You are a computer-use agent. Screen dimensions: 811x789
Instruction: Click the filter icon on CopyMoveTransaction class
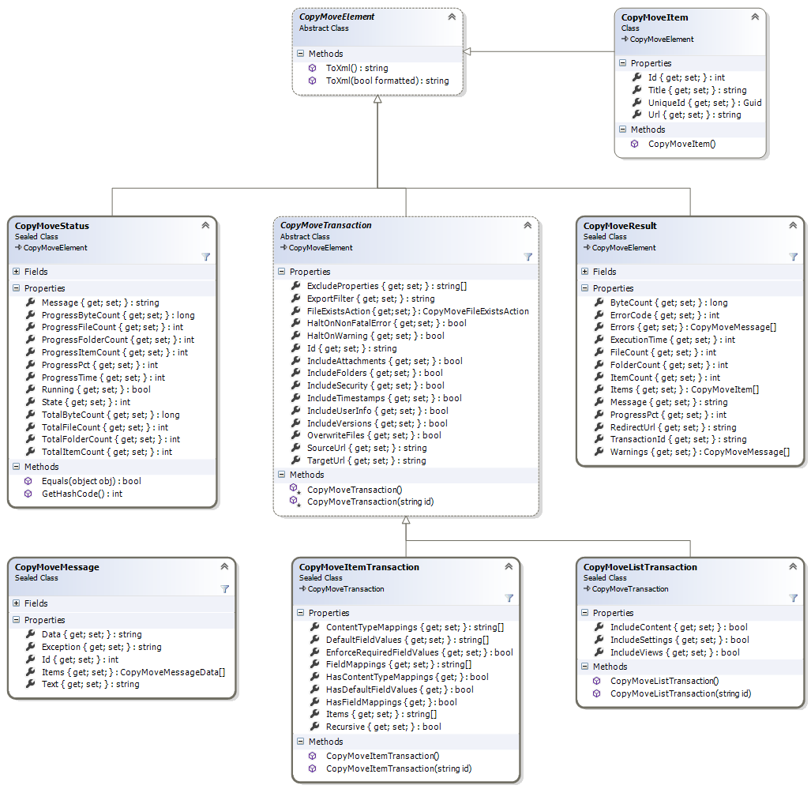pos(528,257)
